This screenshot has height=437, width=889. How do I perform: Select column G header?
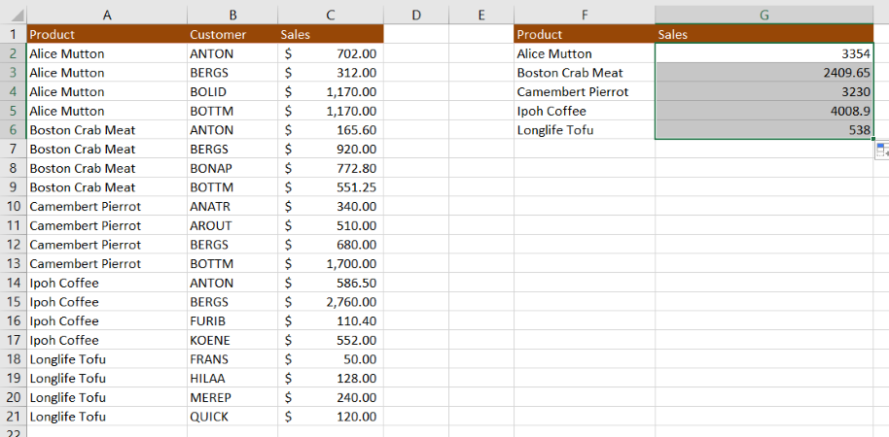coord(765,15)
